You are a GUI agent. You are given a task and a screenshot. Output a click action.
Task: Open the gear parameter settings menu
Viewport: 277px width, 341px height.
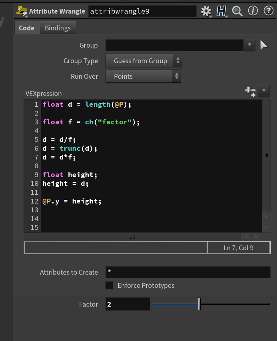coord(206,11)
